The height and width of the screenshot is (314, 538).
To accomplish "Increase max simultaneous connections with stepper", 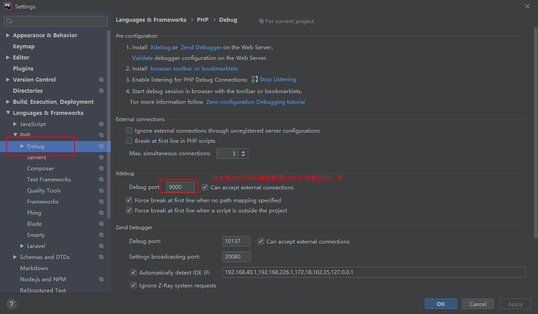I will point(243,151).
